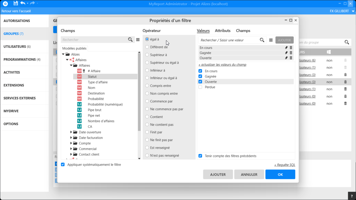Viewport: 356px width, 200px height.
Task: Toggle 'Tenir compte des filtres précédents'
Action: 200,156
